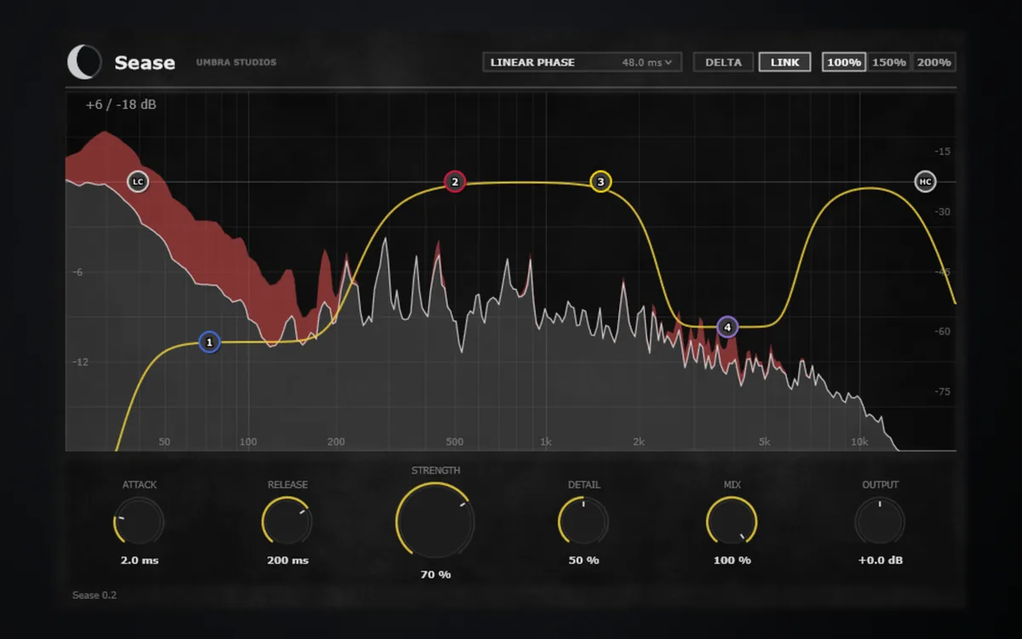Select the LC low-cut node
The width and height of the screenshot is (1022, 639).
[138, 181]
